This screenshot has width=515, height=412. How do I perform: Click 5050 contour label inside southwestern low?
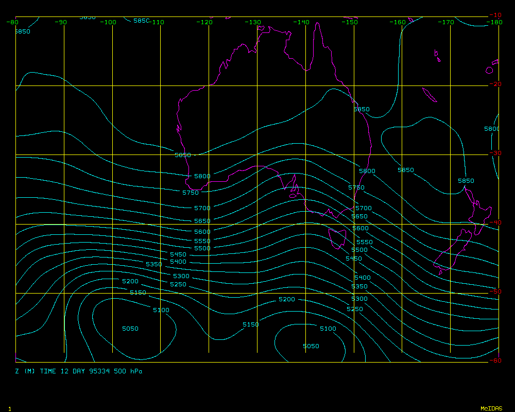click(130, 329)
